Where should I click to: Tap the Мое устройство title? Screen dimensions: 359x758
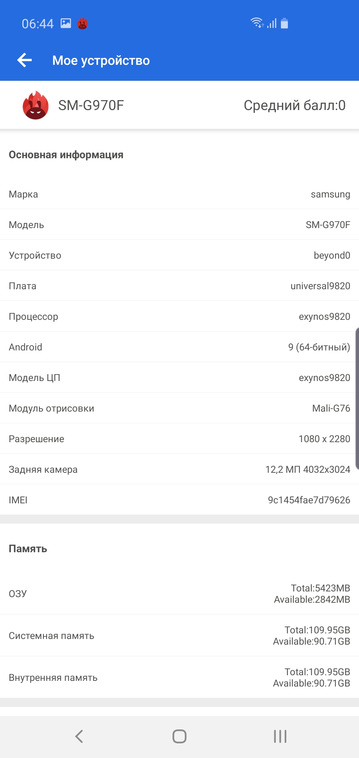(101, 61)
